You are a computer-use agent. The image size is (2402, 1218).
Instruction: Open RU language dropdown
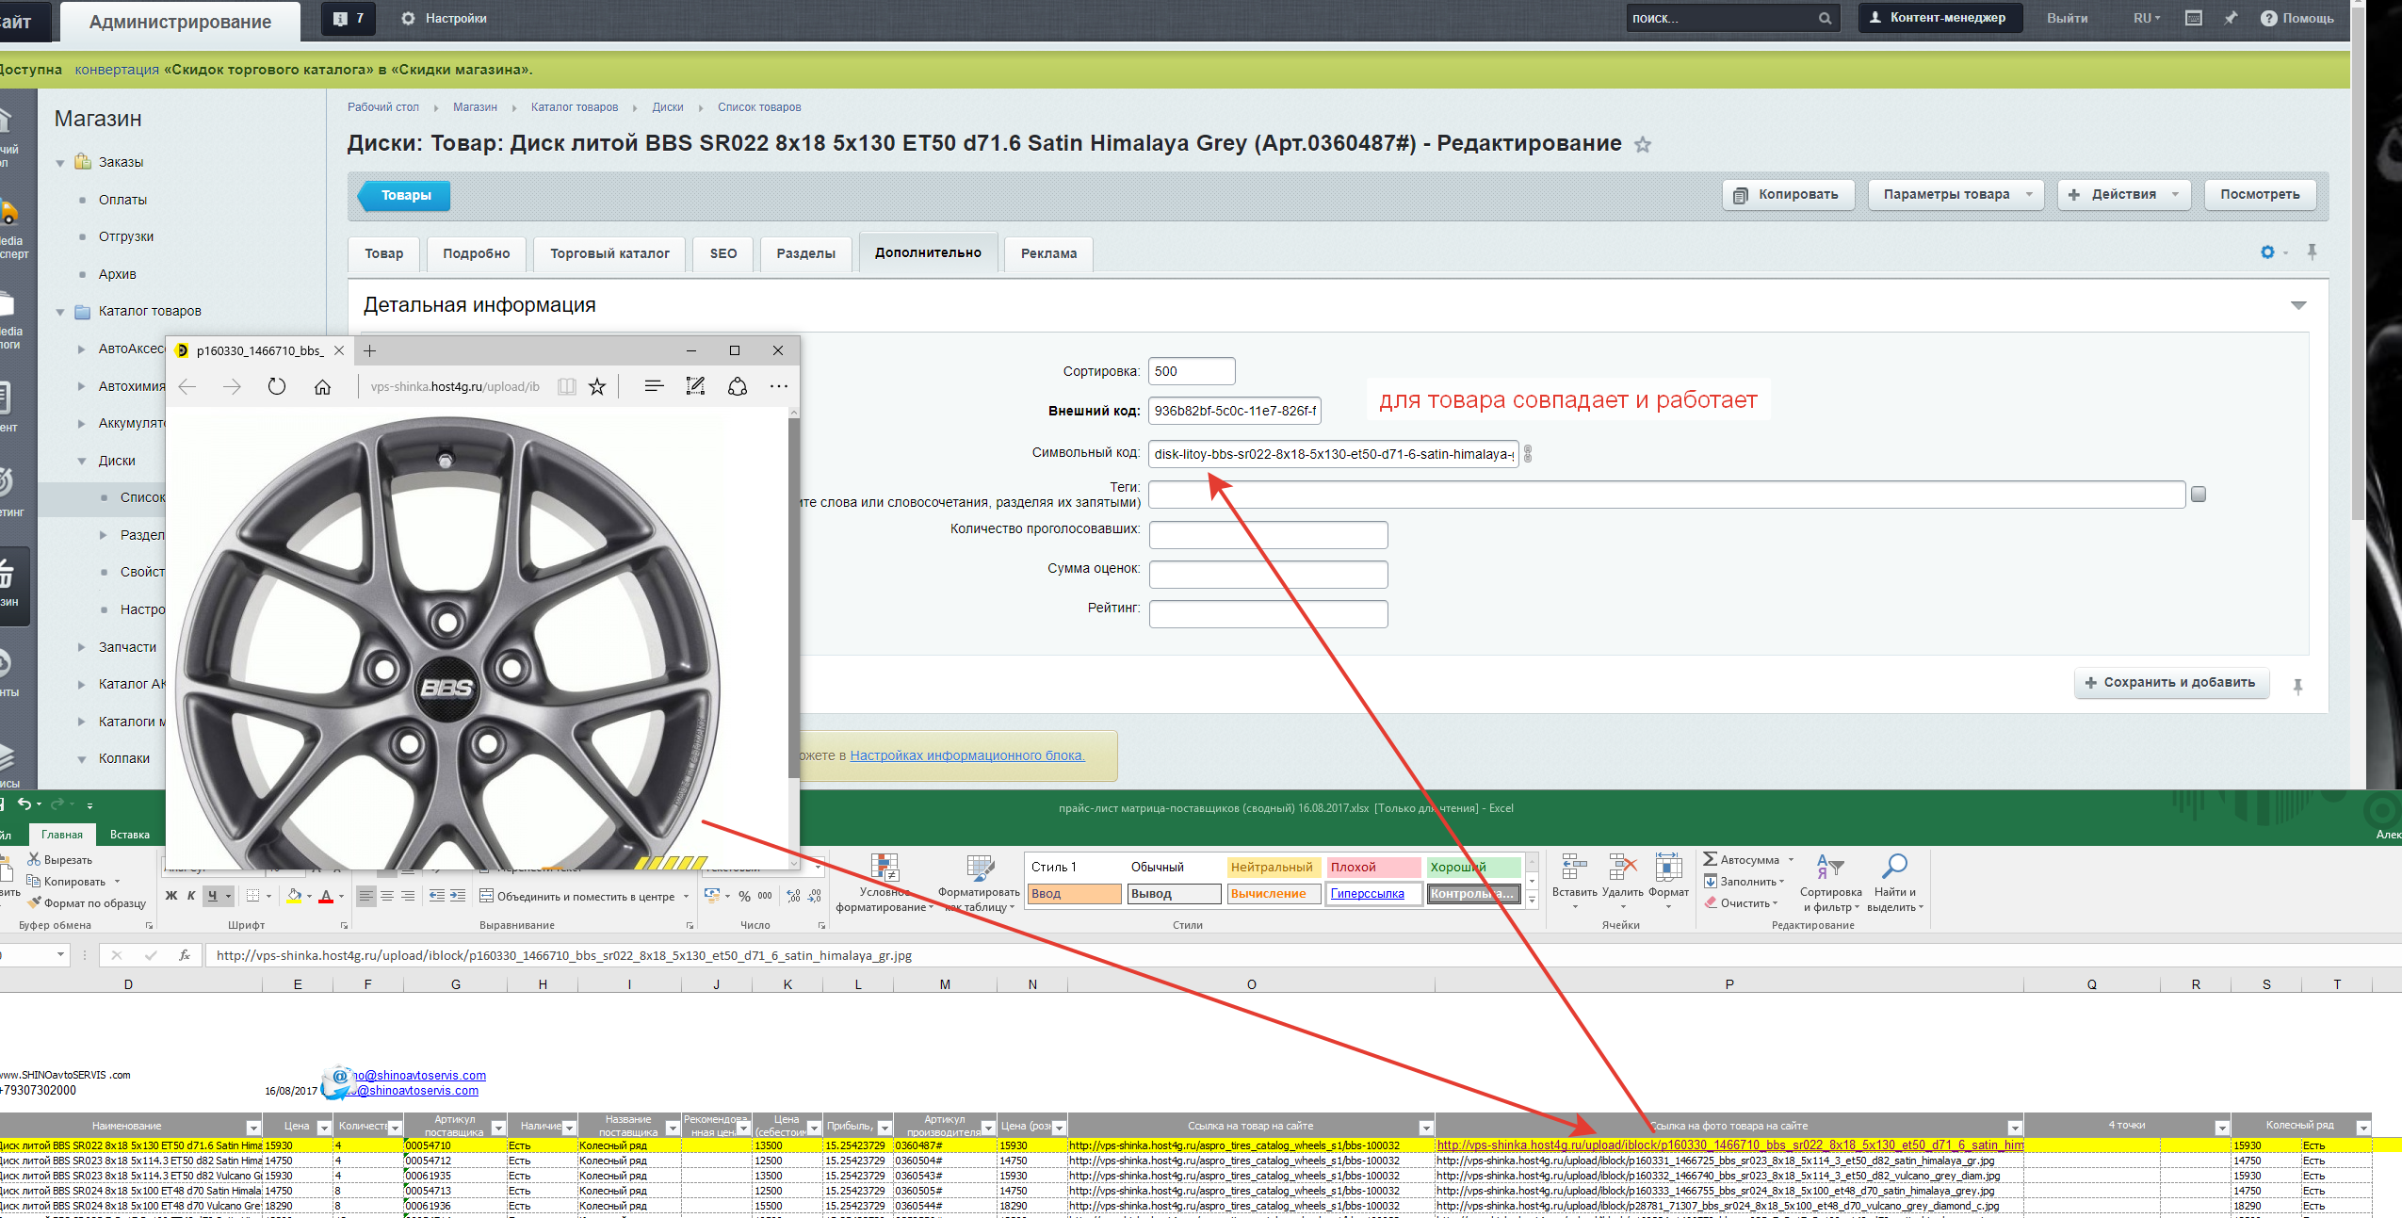pos(2147,18)
